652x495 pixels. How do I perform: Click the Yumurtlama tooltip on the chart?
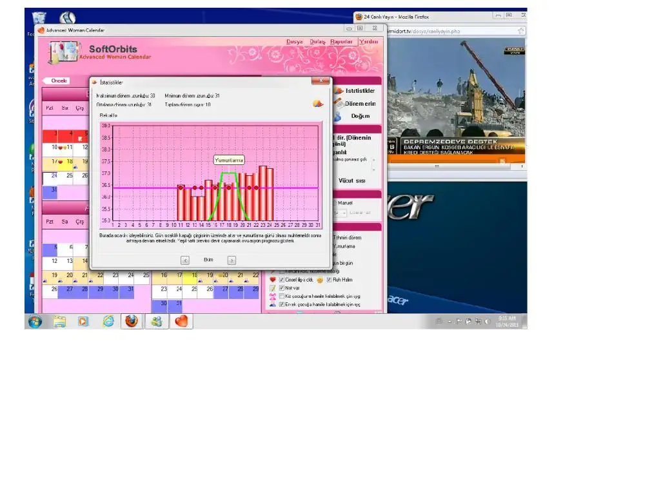pyautogui.click(x=229, y=160)
